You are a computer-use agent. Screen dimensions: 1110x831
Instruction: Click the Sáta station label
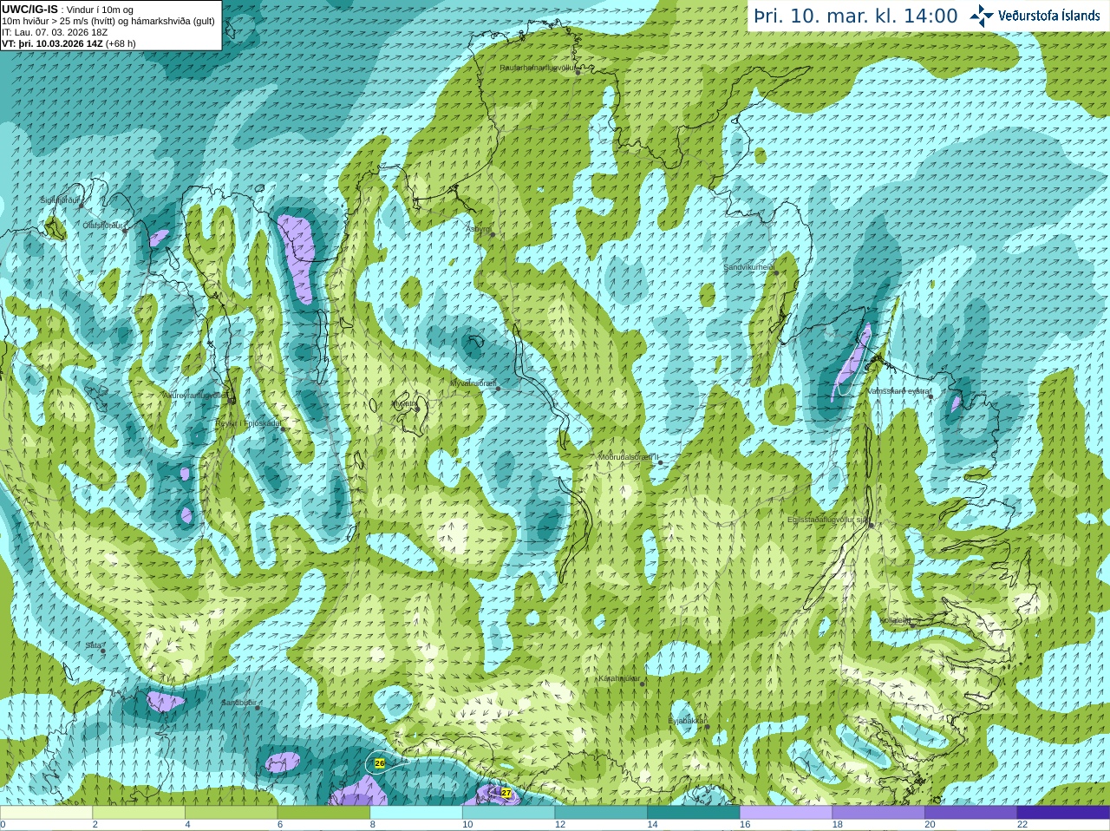point(93,645)
